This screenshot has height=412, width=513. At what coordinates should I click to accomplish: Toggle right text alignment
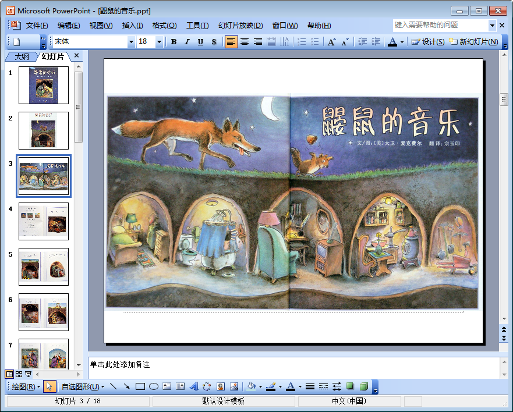pyautogui.click(x=258, y=42)
